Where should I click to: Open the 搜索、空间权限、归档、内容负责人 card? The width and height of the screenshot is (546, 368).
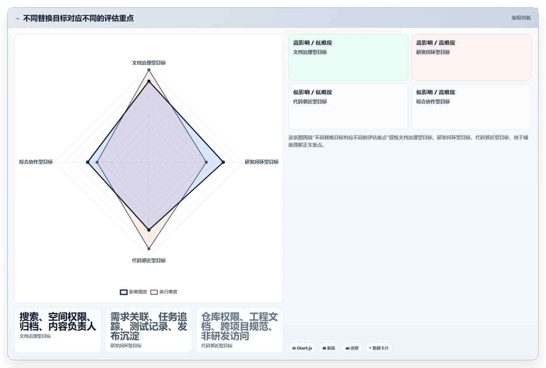coord(58,330)
